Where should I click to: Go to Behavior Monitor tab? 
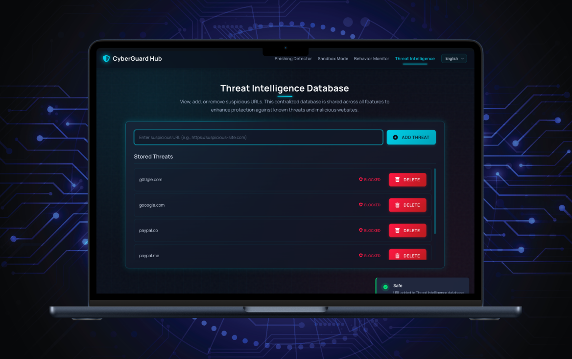372,59
